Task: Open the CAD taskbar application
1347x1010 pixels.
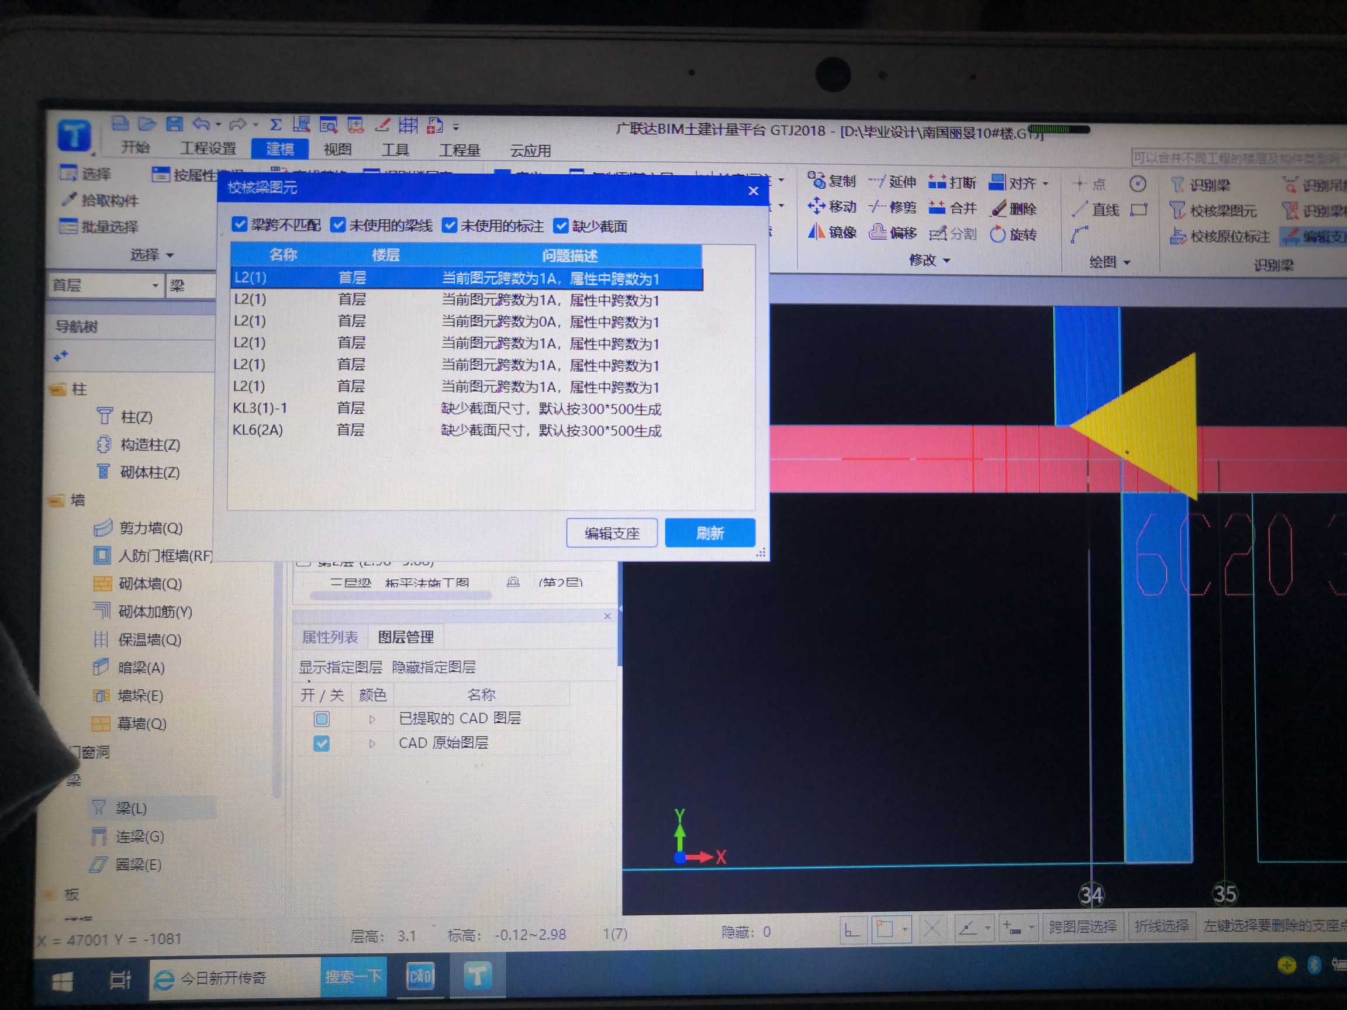Action: click(x=420, y=977)
